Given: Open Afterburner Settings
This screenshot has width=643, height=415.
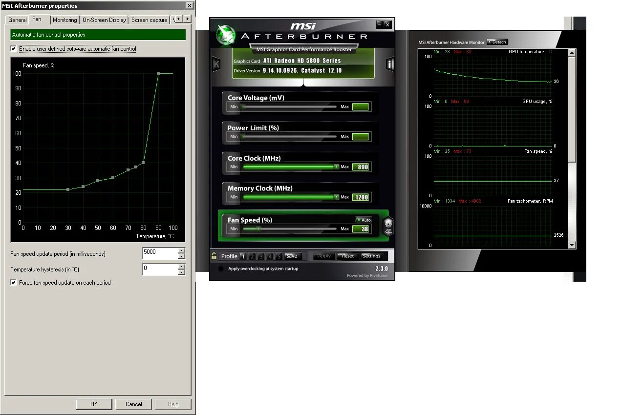Looking at the screenshot, I should [x=372, y=256].
